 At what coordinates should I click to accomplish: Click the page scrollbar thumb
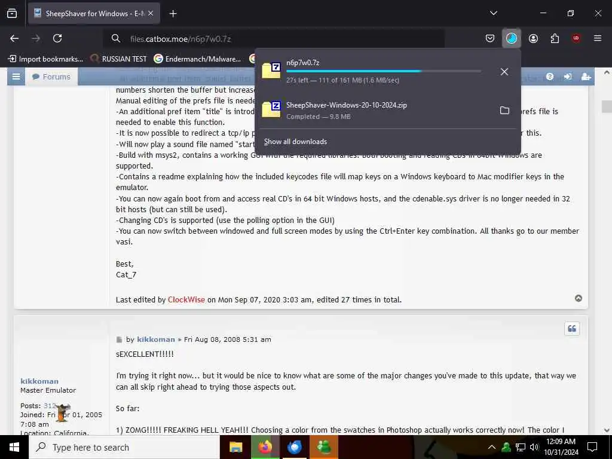pyautogui.click(x=607, y=106)
